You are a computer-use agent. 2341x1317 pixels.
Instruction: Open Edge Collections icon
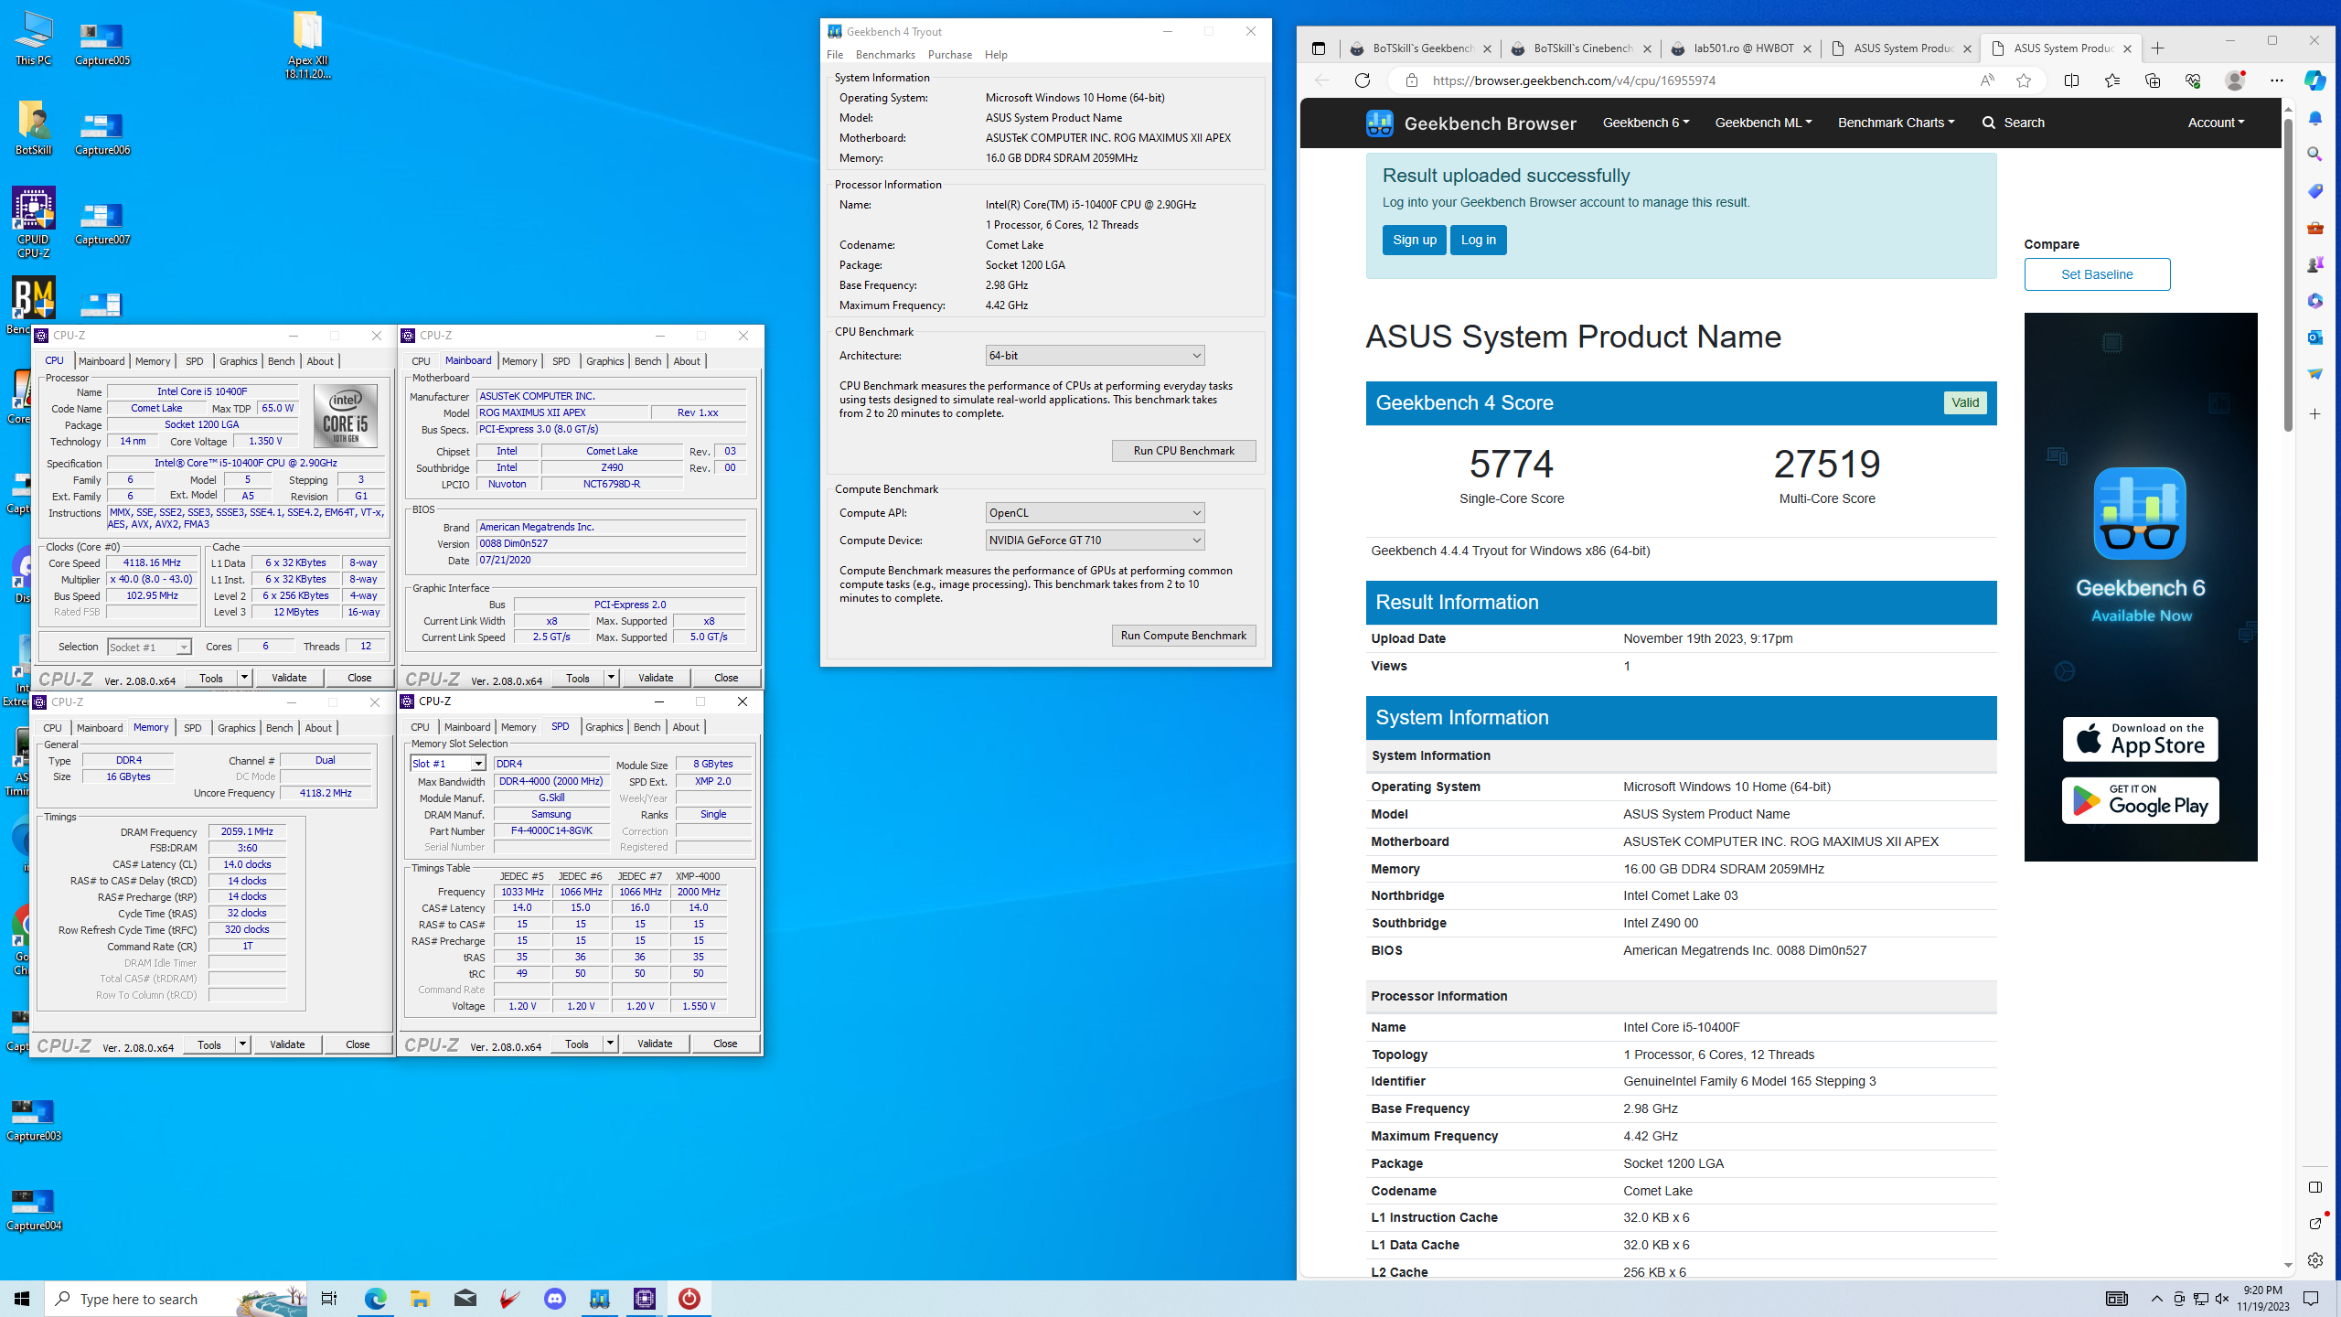coord(2153,80)
